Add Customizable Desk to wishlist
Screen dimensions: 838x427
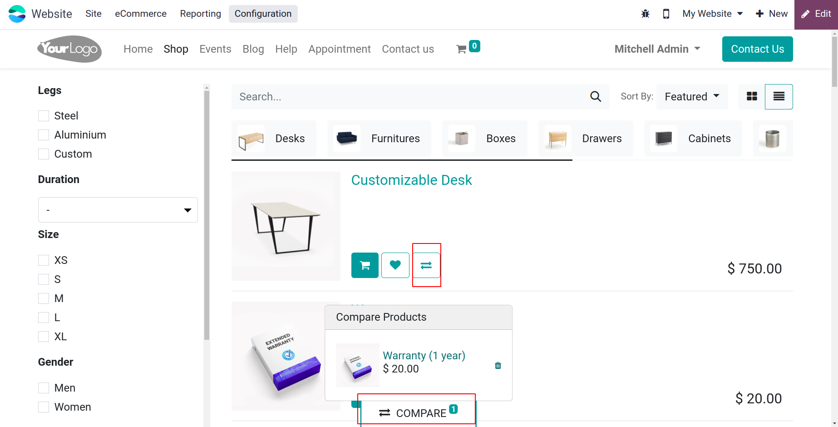click(395, 265)
